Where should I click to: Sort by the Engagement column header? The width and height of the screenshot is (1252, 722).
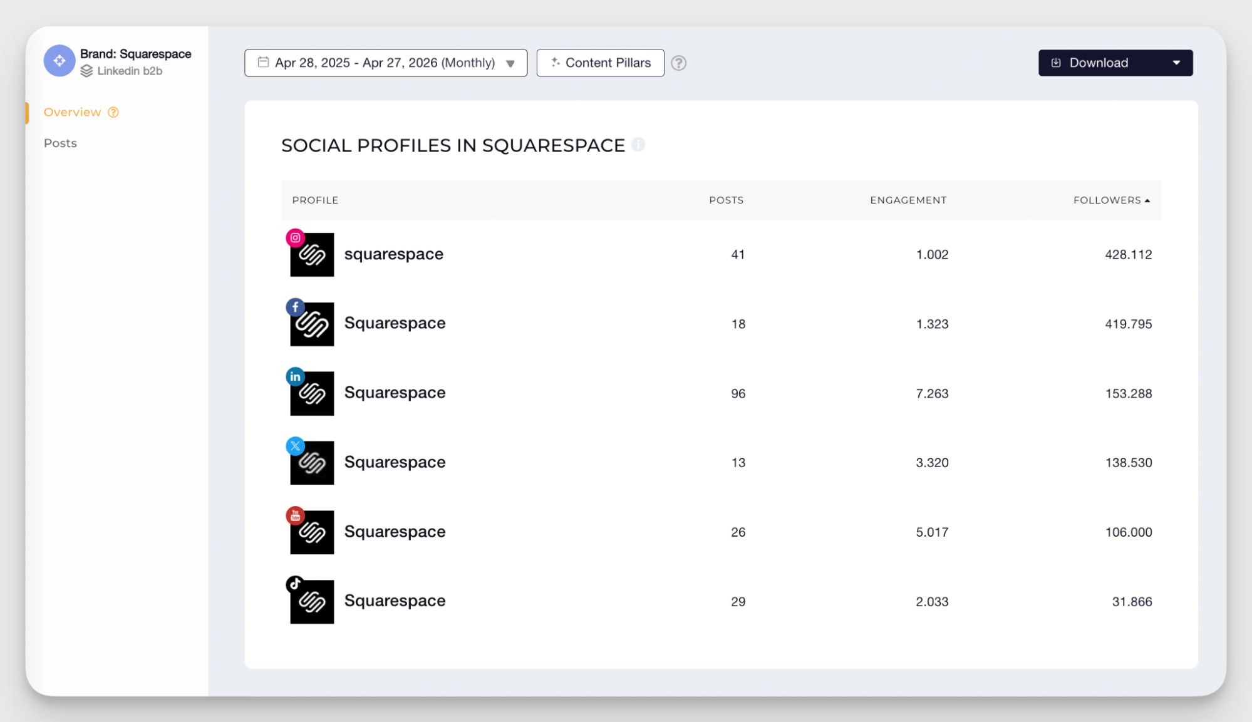coord(908,200)
